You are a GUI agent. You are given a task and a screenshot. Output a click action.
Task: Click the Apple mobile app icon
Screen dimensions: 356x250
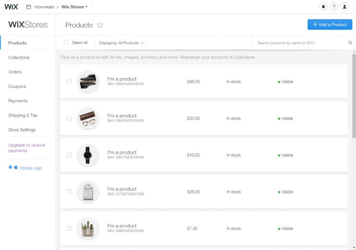(x=16, y=167)
